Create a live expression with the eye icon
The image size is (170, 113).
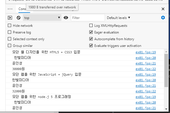[66, 18]
